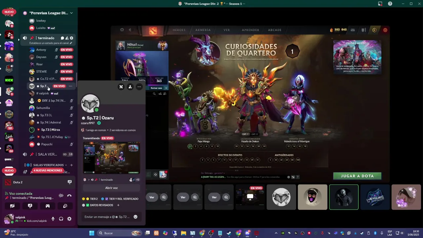Open VER tab in Dota stream

227,30
